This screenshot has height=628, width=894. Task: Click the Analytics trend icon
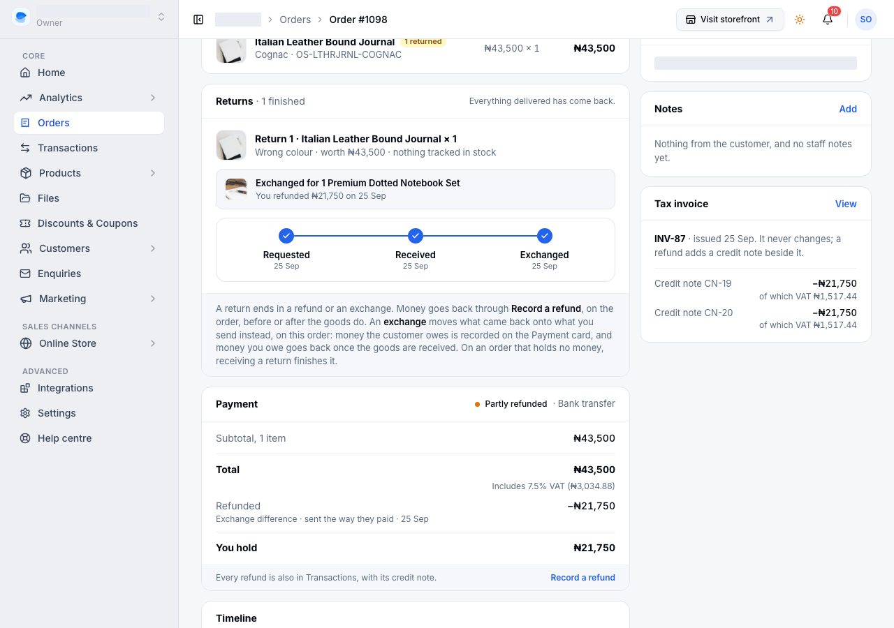tap(26, 98)
